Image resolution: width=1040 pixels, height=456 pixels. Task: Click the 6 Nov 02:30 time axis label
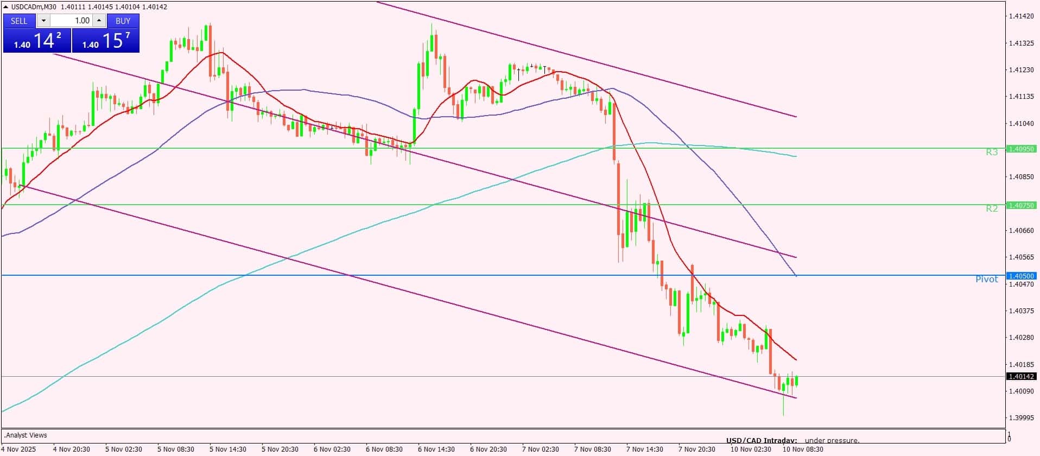(332, 449)
